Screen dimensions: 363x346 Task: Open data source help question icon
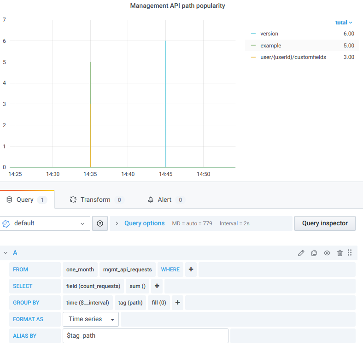click(x=100, y=223)
